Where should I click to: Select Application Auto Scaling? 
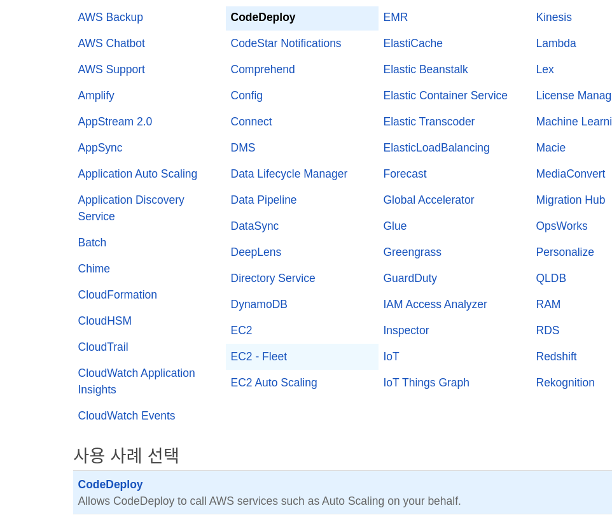pos(137,174)
